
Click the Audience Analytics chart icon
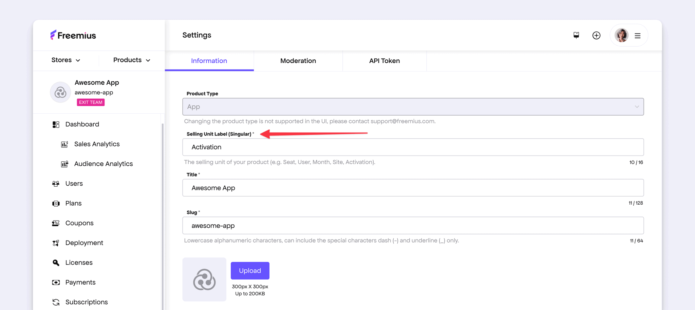click(64, 164)
